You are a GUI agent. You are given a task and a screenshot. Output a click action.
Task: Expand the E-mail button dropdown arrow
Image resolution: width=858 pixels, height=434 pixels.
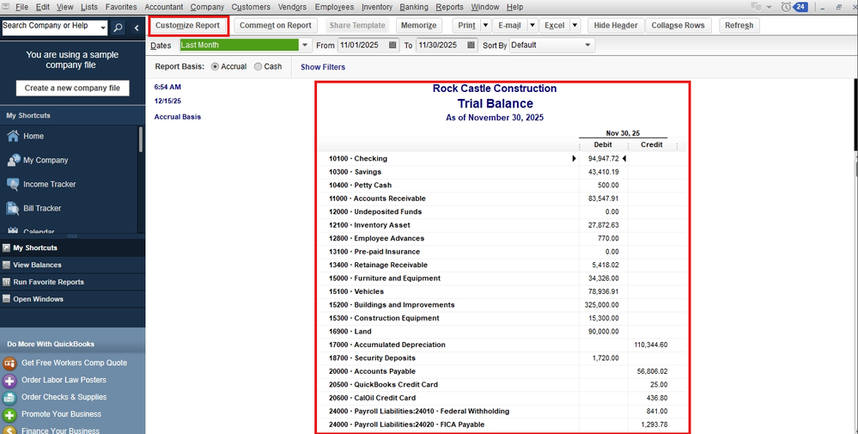click(532, 25)
